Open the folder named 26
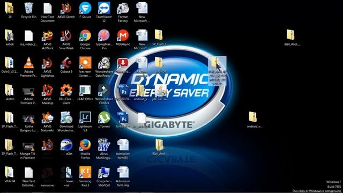 point(9,9)
